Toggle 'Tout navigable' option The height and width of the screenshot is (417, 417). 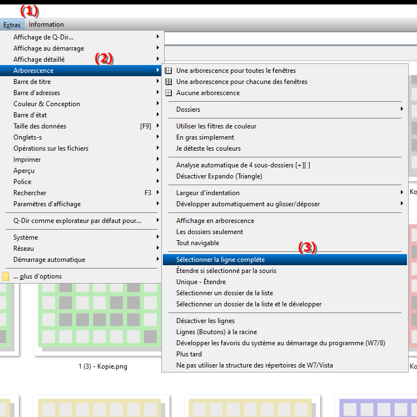285,243
